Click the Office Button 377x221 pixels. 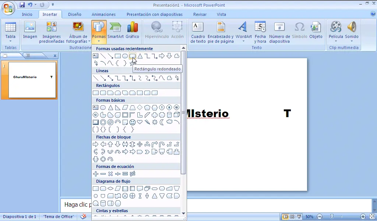click(x=8, y=8)
